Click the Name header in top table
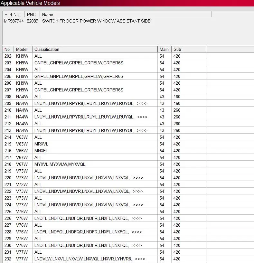This screenshot has width=254, height=263. coord(126,14)
